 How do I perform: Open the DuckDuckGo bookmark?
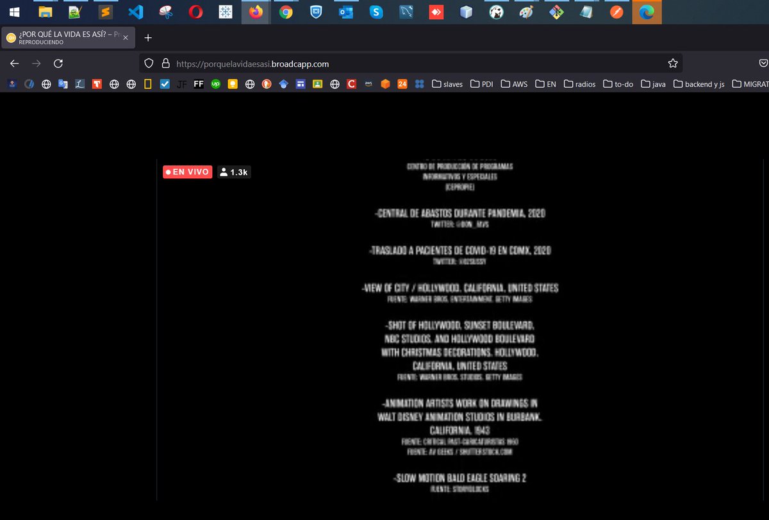(267, 84)
